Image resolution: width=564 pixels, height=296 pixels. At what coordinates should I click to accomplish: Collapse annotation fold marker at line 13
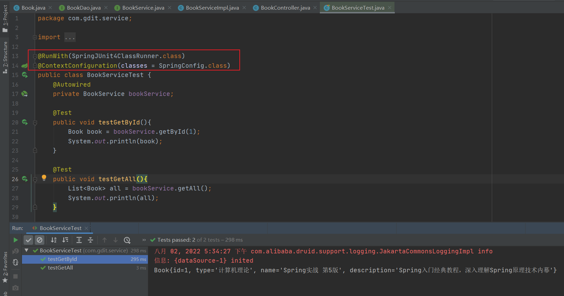pyautogui.click(x=35, y=56)
